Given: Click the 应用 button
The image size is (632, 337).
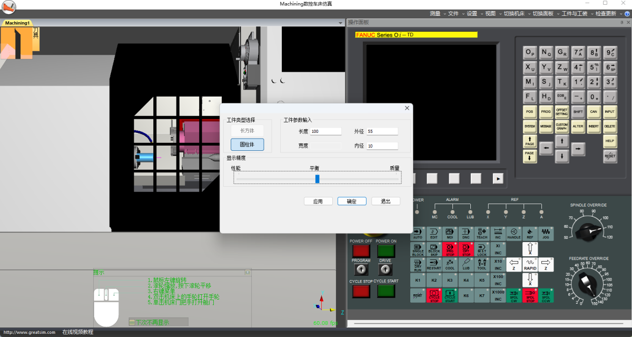Looking at the screenshot, I should (x=318, y=201).
